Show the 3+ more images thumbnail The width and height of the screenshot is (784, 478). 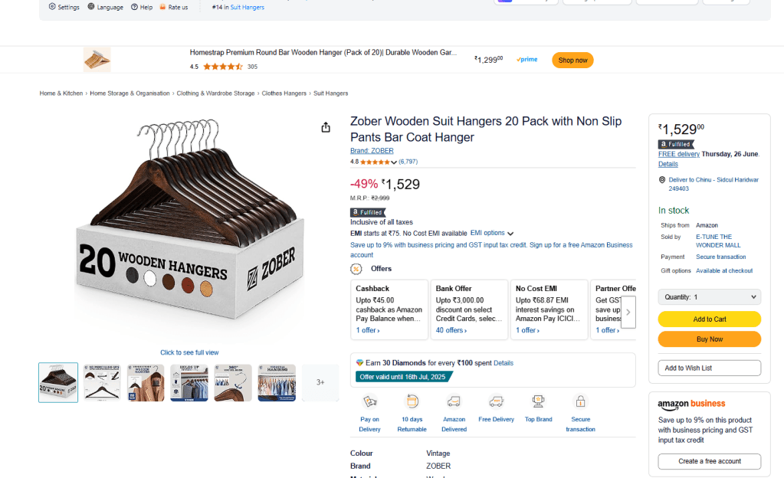(x=320, y=382)
